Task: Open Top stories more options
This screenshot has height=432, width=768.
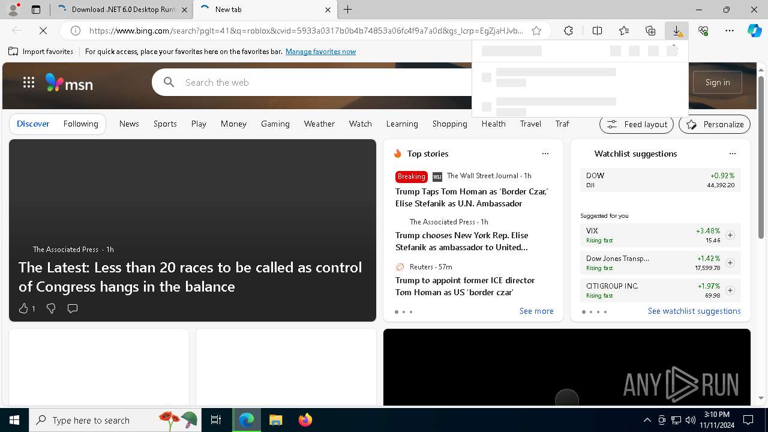Action: [x=545, y=154]
